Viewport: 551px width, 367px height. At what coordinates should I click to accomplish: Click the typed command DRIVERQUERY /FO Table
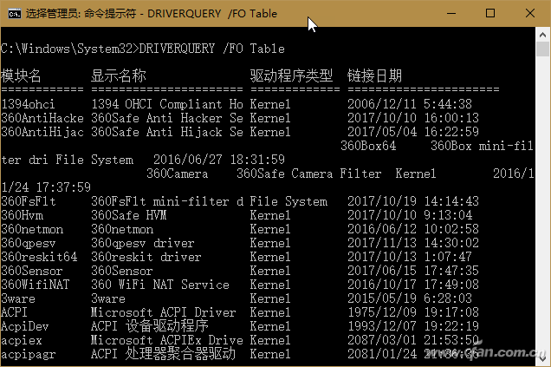click(x=212, y=49)
